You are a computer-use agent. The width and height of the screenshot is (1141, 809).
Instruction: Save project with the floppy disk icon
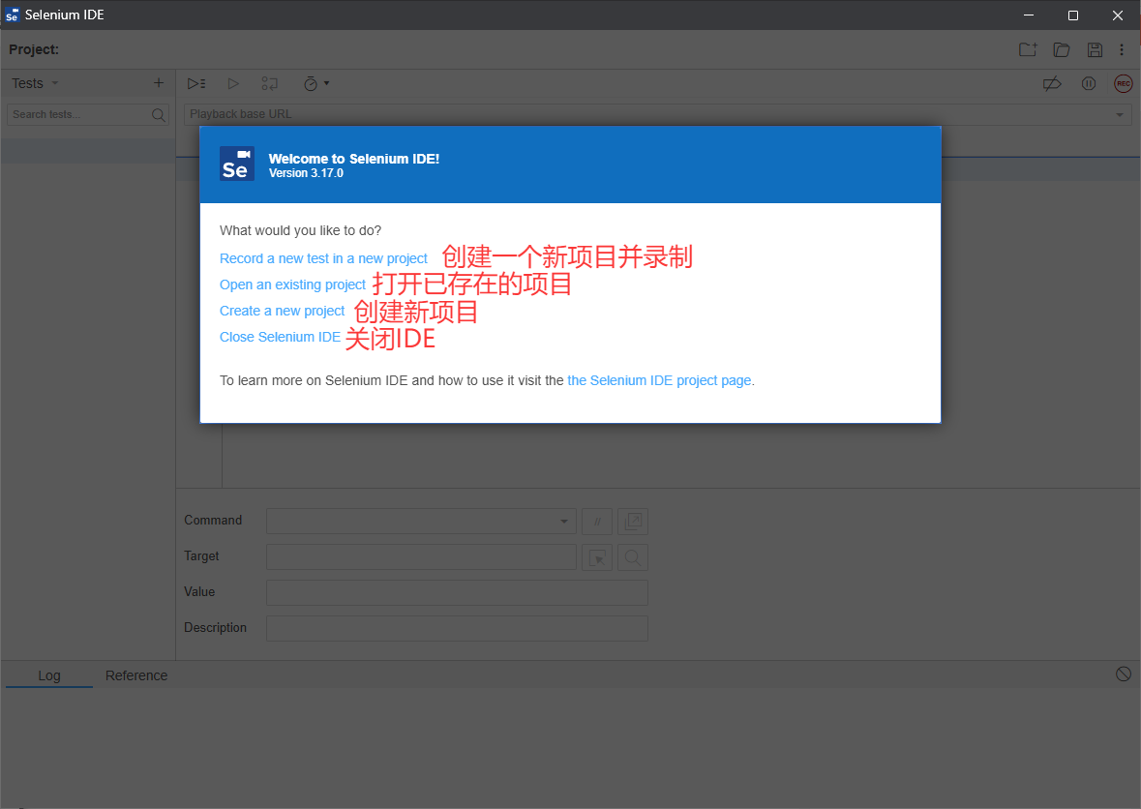coord(1095,49)
